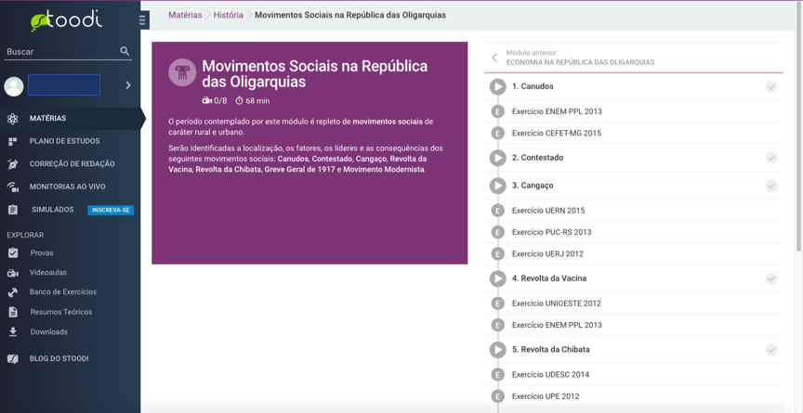Image resolution: width=803 pixels, height=413 pixels.
Task: Toggle the hamburger sidebar menu
Action: tap(142, 19)
